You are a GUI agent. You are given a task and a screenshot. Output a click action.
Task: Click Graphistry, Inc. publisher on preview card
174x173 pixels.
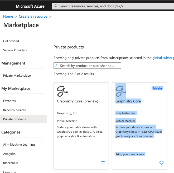pyautogui.click(x=67, y=113)
